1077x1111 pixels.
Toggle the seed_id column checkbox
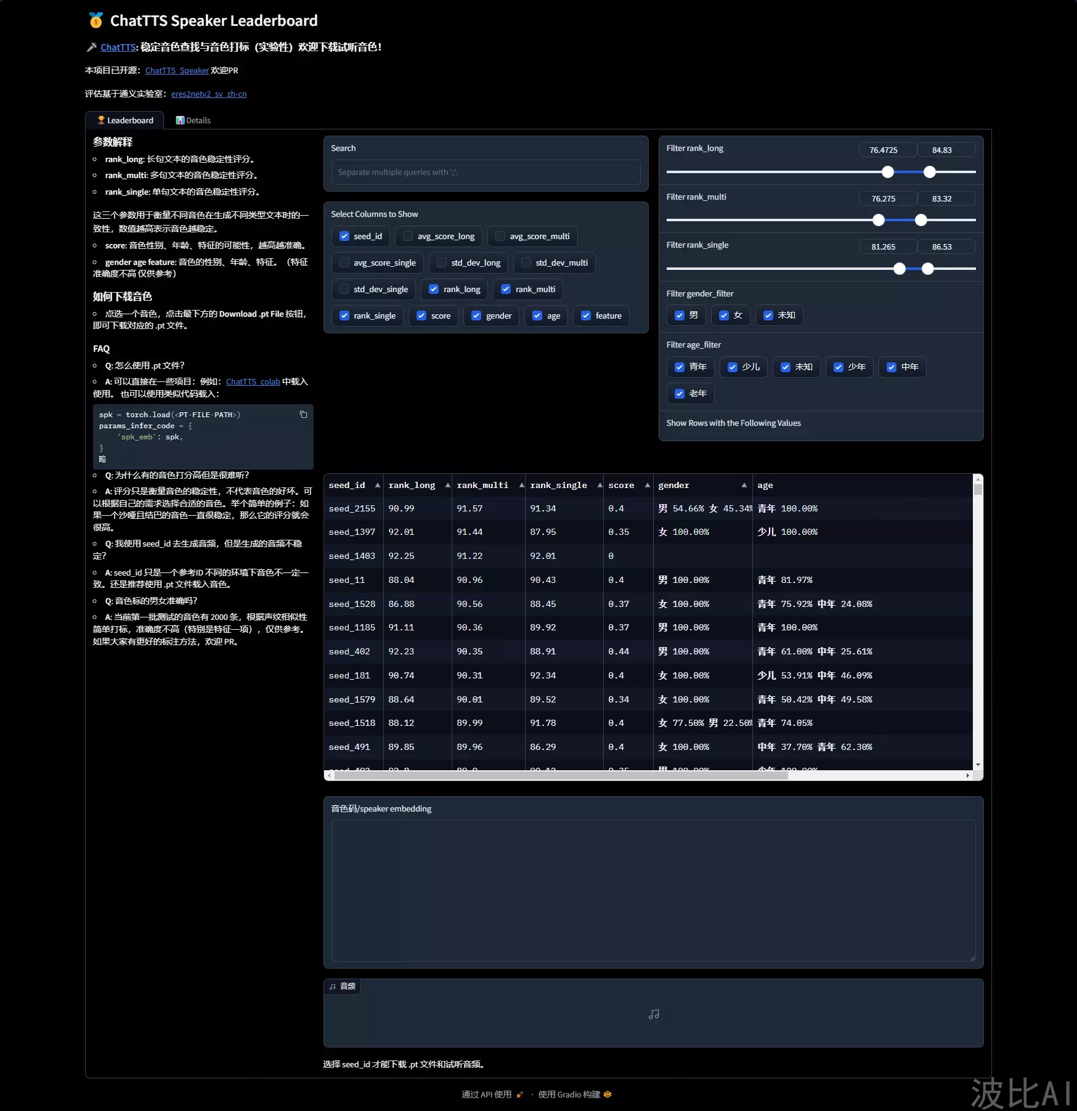pyautogui.click(x=344, y=237)
